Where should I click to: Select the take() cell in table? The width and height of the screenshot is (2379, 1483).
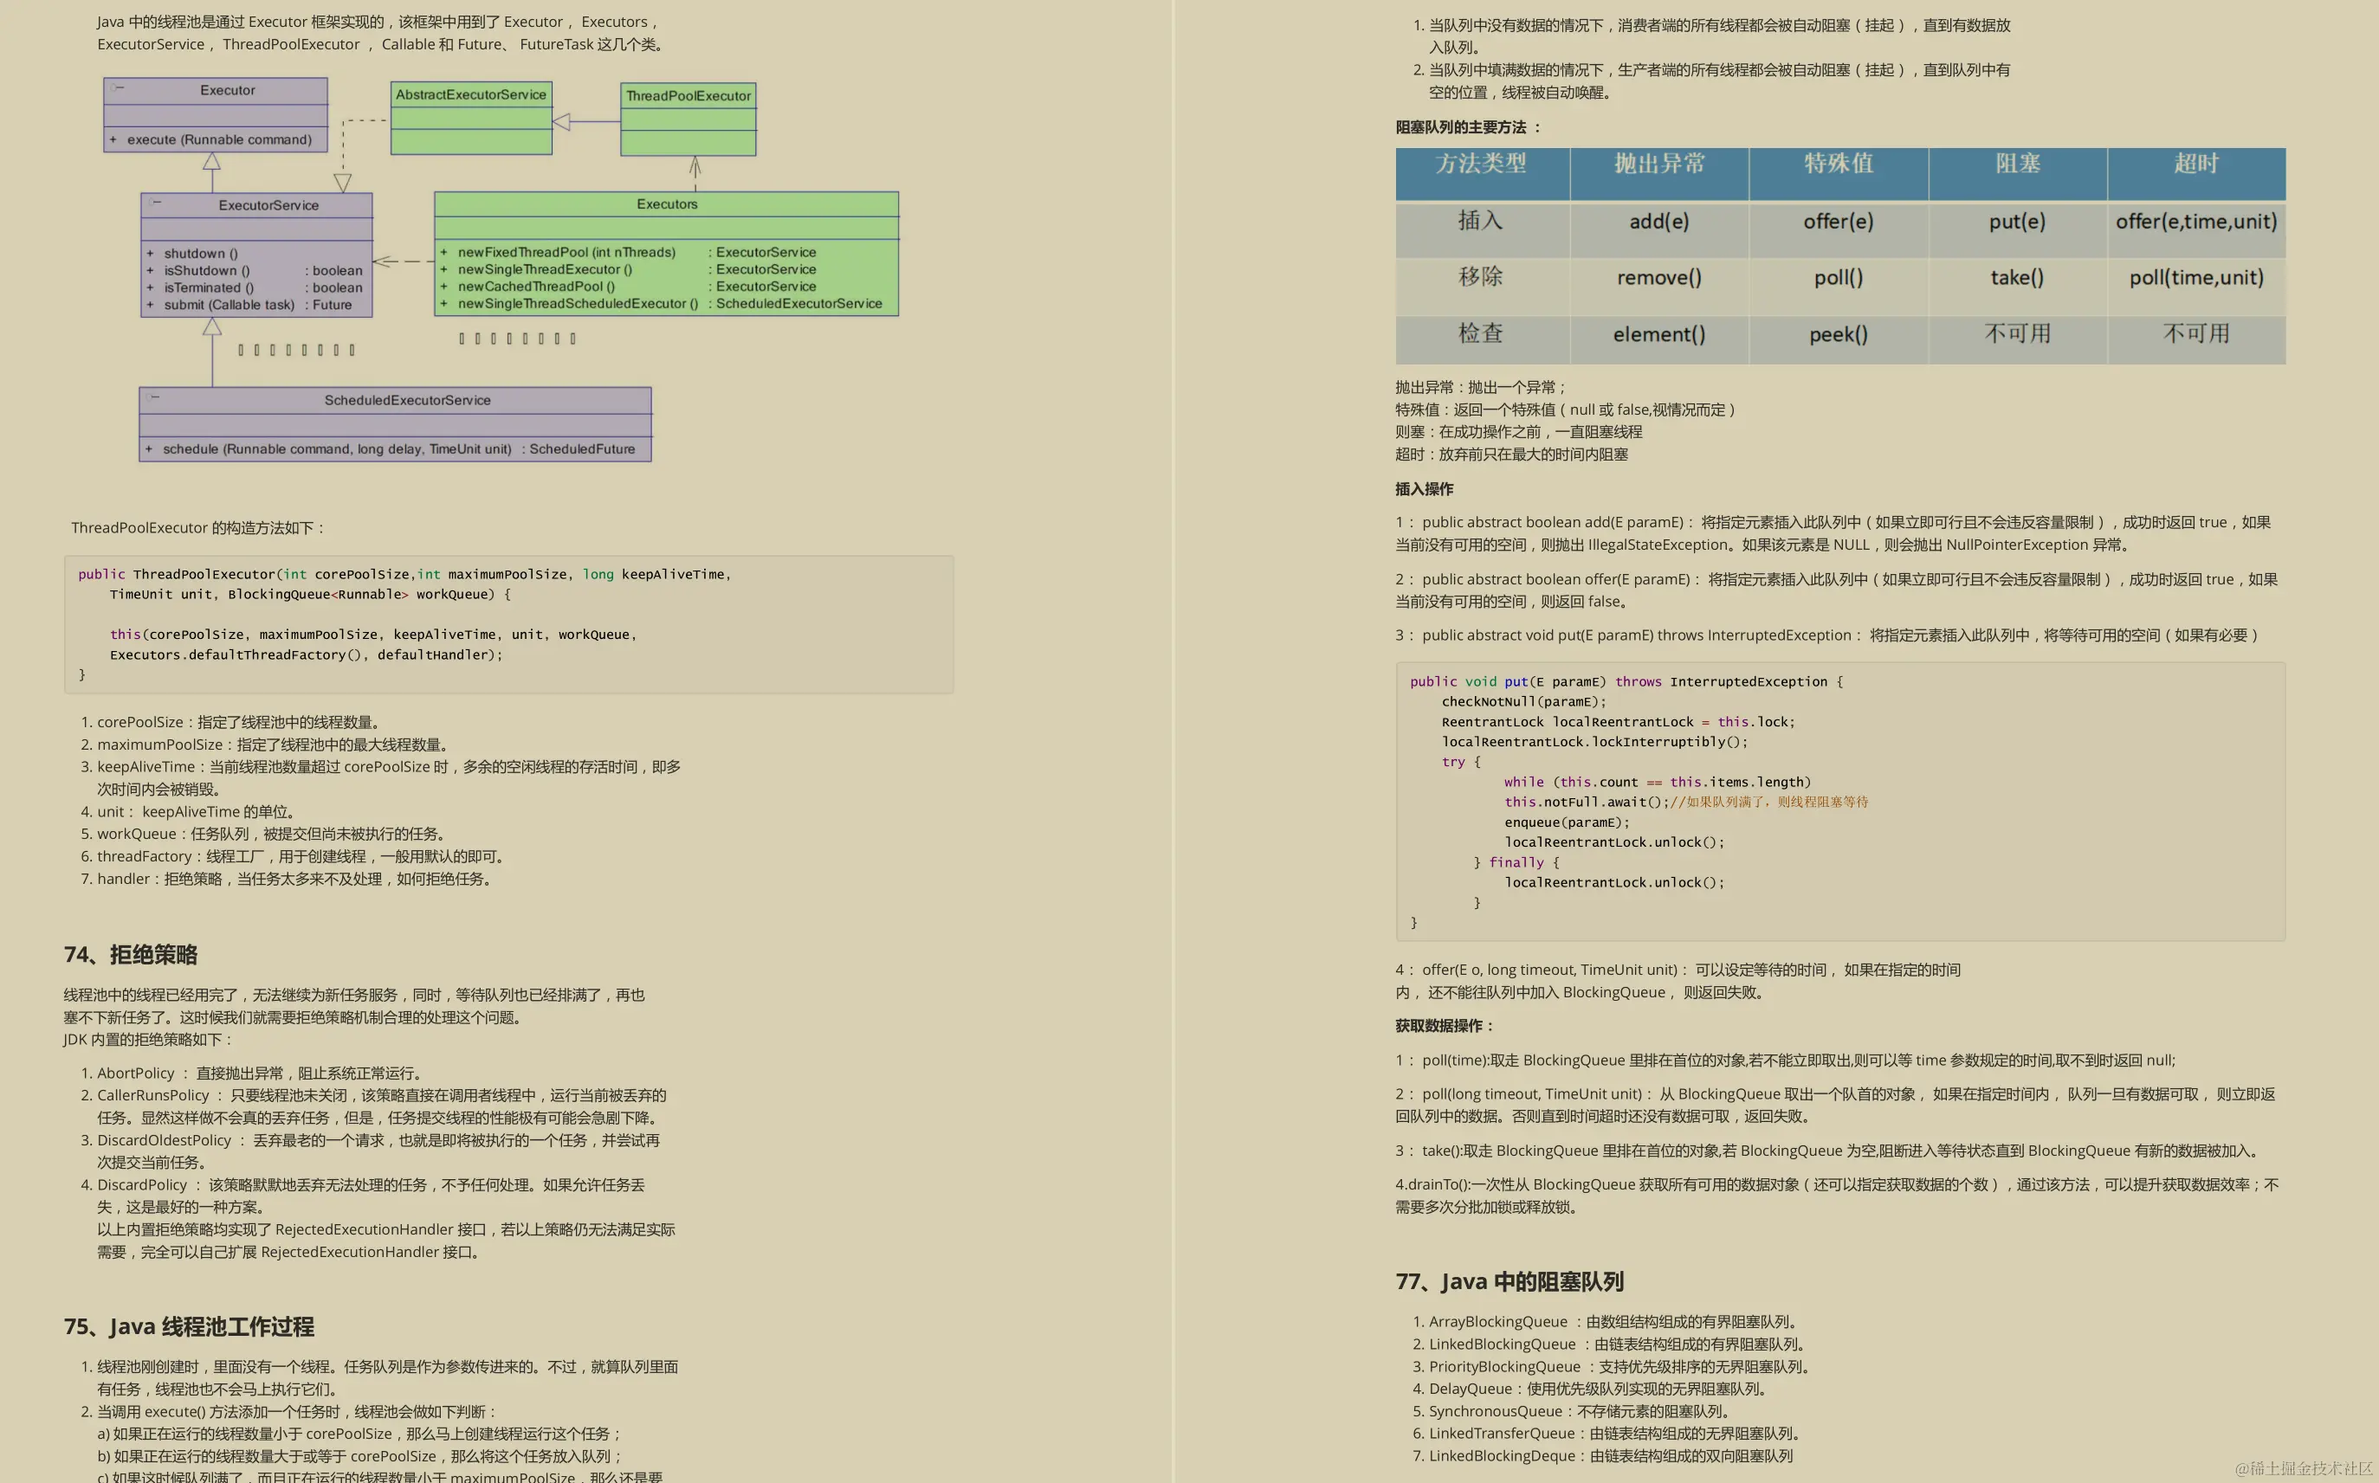tap(2017, 278)
